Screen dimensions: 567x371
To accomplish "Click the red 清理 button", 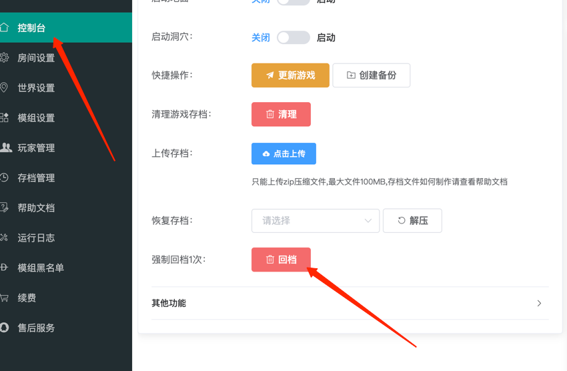I will pyautogui.click(x=281, y=114).
